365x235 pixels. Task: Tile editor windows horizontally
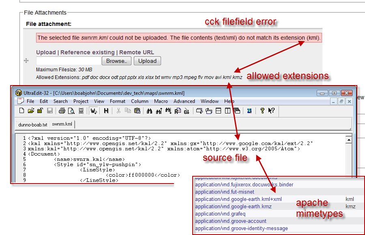[x=218, y=110]
